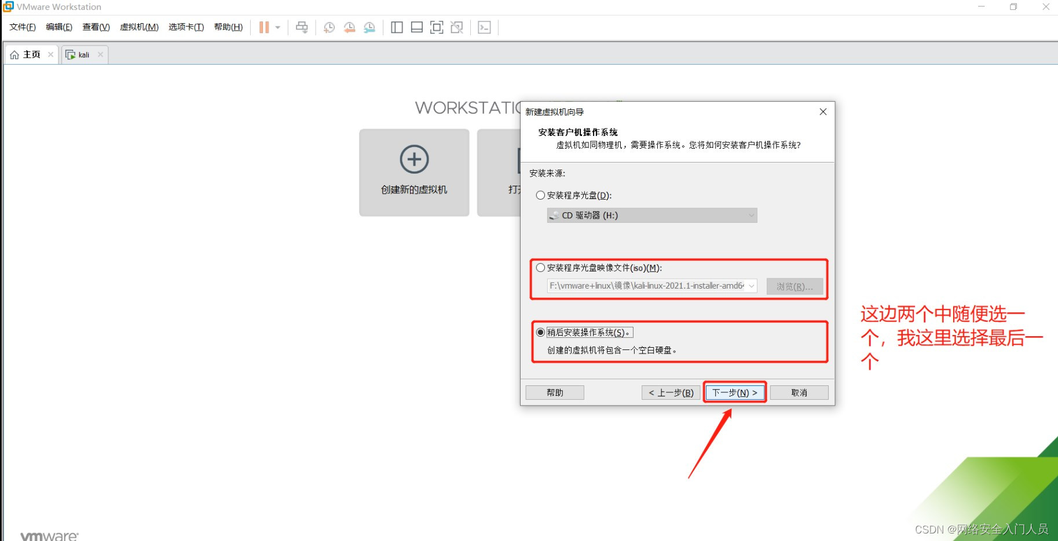The image size is (1058, 541).
Task: Click the revert to snapshot icon
Action: tap(349, 27)
